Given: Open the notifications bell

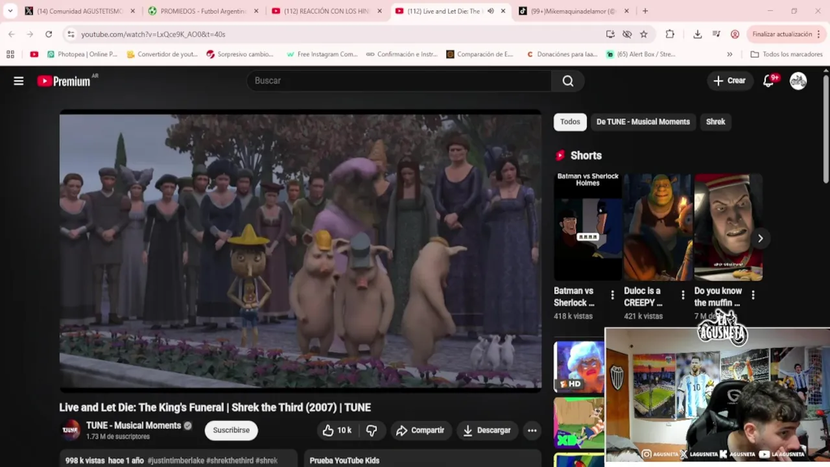Looking at the screenshot, I should [768, 81].
